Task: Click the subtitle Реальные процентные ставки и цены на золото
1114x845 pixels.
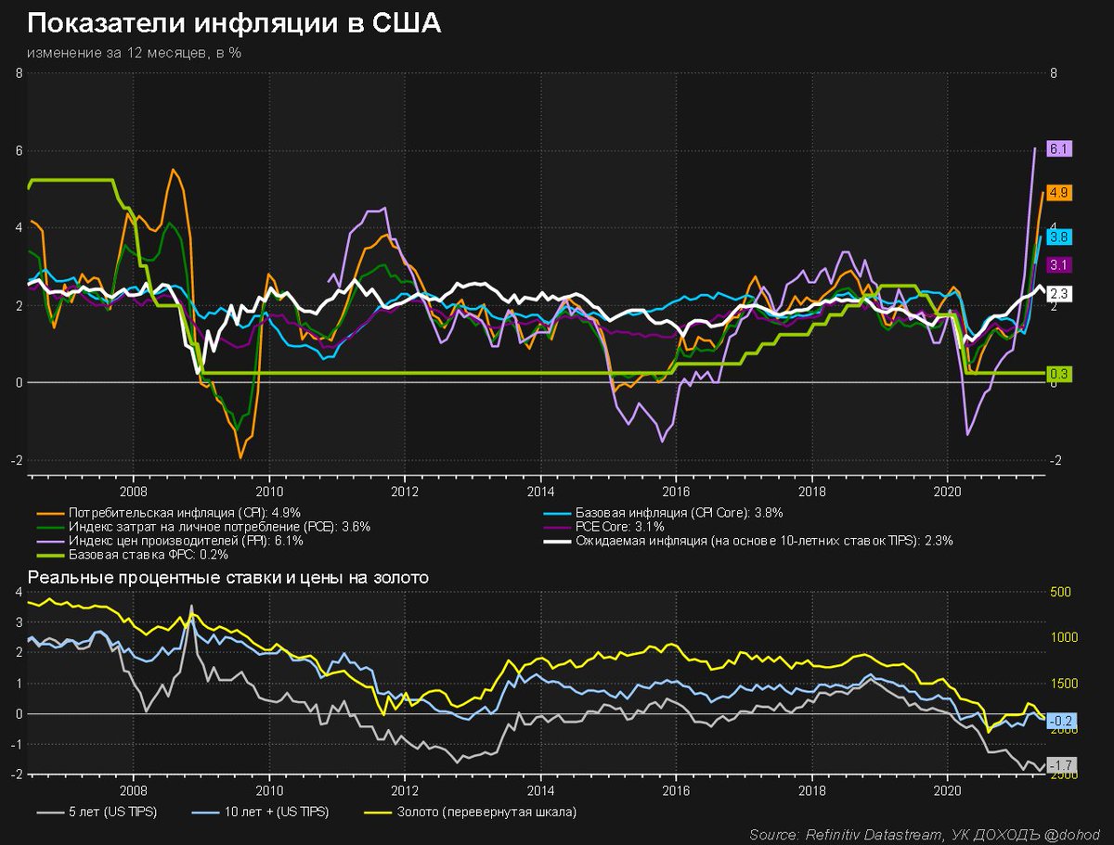Action: coord(228,578)
